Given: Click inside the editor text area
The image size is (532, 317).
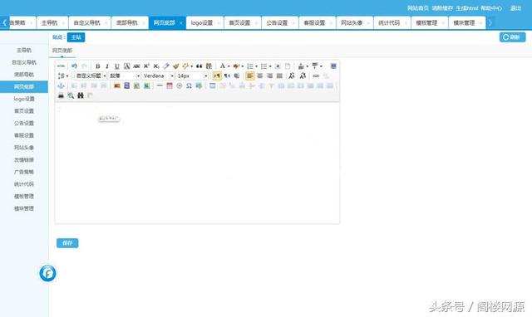Looking at the screenshot, I should [197, 163].
